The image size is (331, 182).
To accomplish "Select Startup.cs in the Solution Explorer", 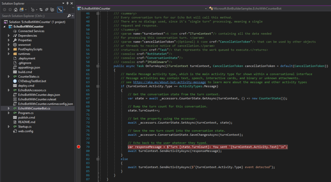I will 25,127.
